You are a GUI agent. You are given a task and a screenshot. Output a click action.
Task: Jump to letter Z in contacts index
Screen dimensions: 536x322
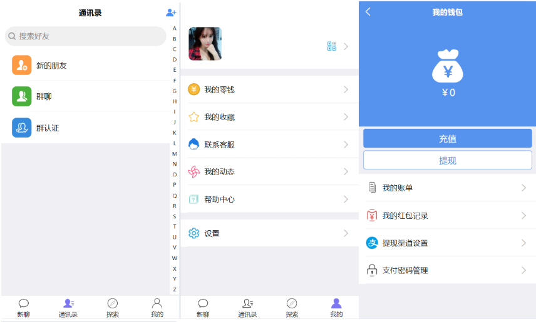tap(174, 289)
